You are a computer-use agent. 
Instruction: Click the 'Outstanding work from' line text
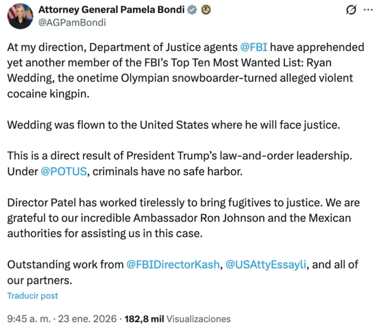coord(66,264)
